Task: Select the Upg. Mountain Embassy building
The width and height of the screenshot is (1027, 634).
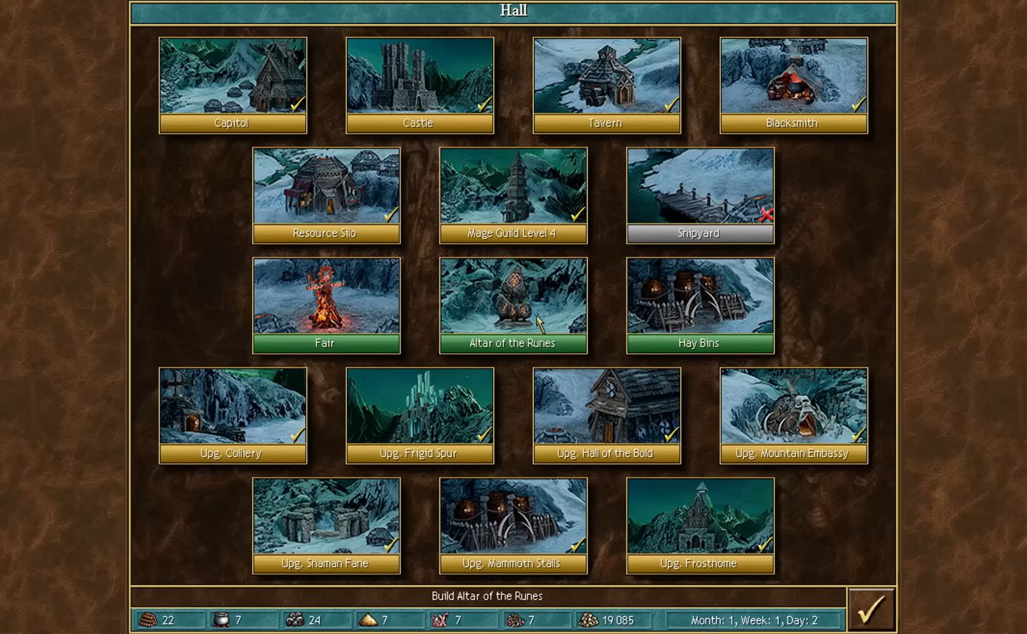Action: tap(794, 415)
